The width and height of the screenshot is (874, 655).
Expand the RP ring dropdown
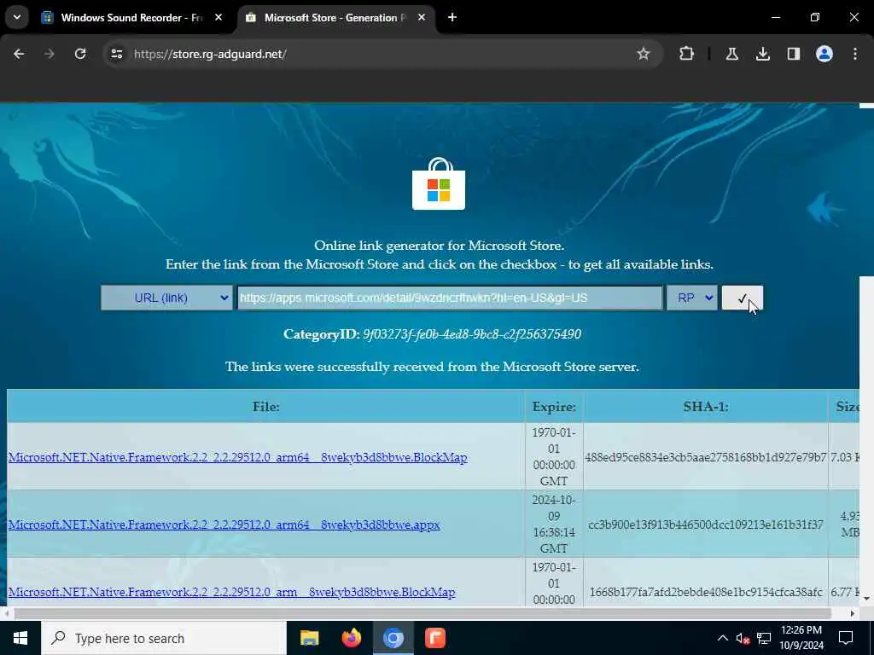pos(691,298)
